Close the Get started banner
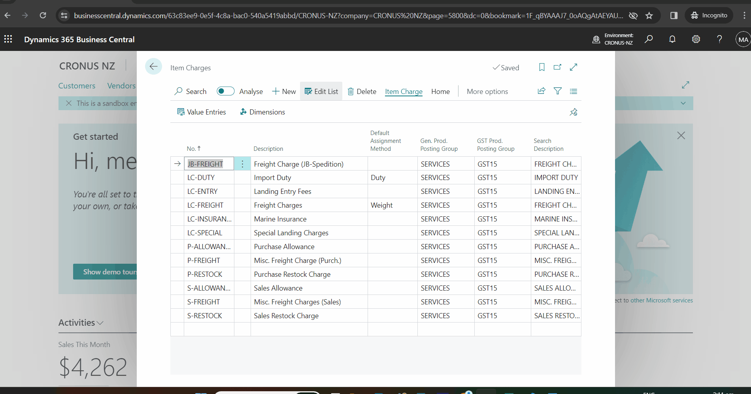 [681, 135]
